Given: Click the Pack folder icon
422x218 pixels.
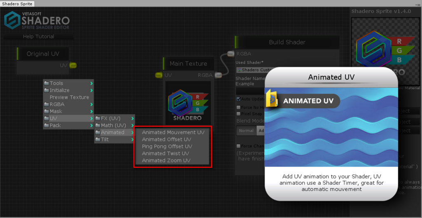Looking at the screenshot, I should tap(47, 125).
